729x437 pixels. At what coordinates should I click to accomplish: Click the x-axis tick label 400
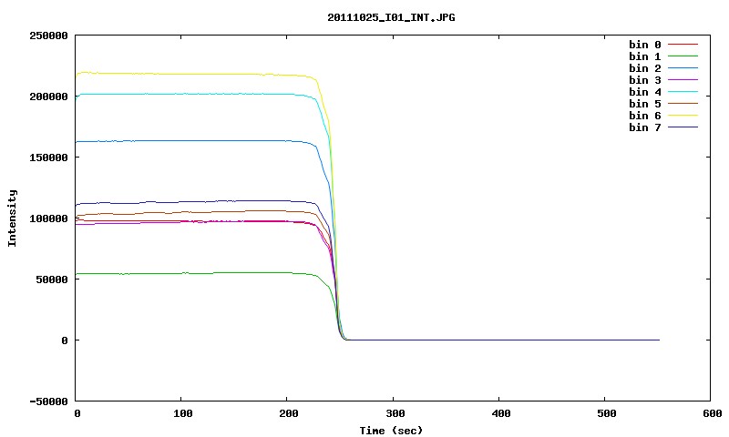tap(500, 413)
